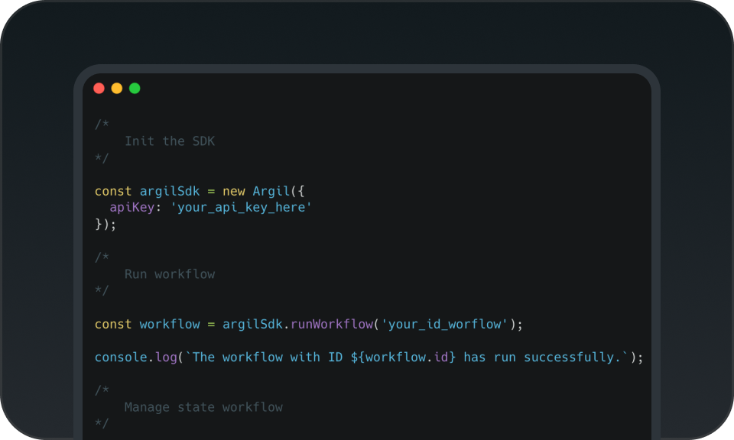Click the 'Manage state workflow' comment
The width and height of the screenshot is (734, 440).
(x=203, y=407)
